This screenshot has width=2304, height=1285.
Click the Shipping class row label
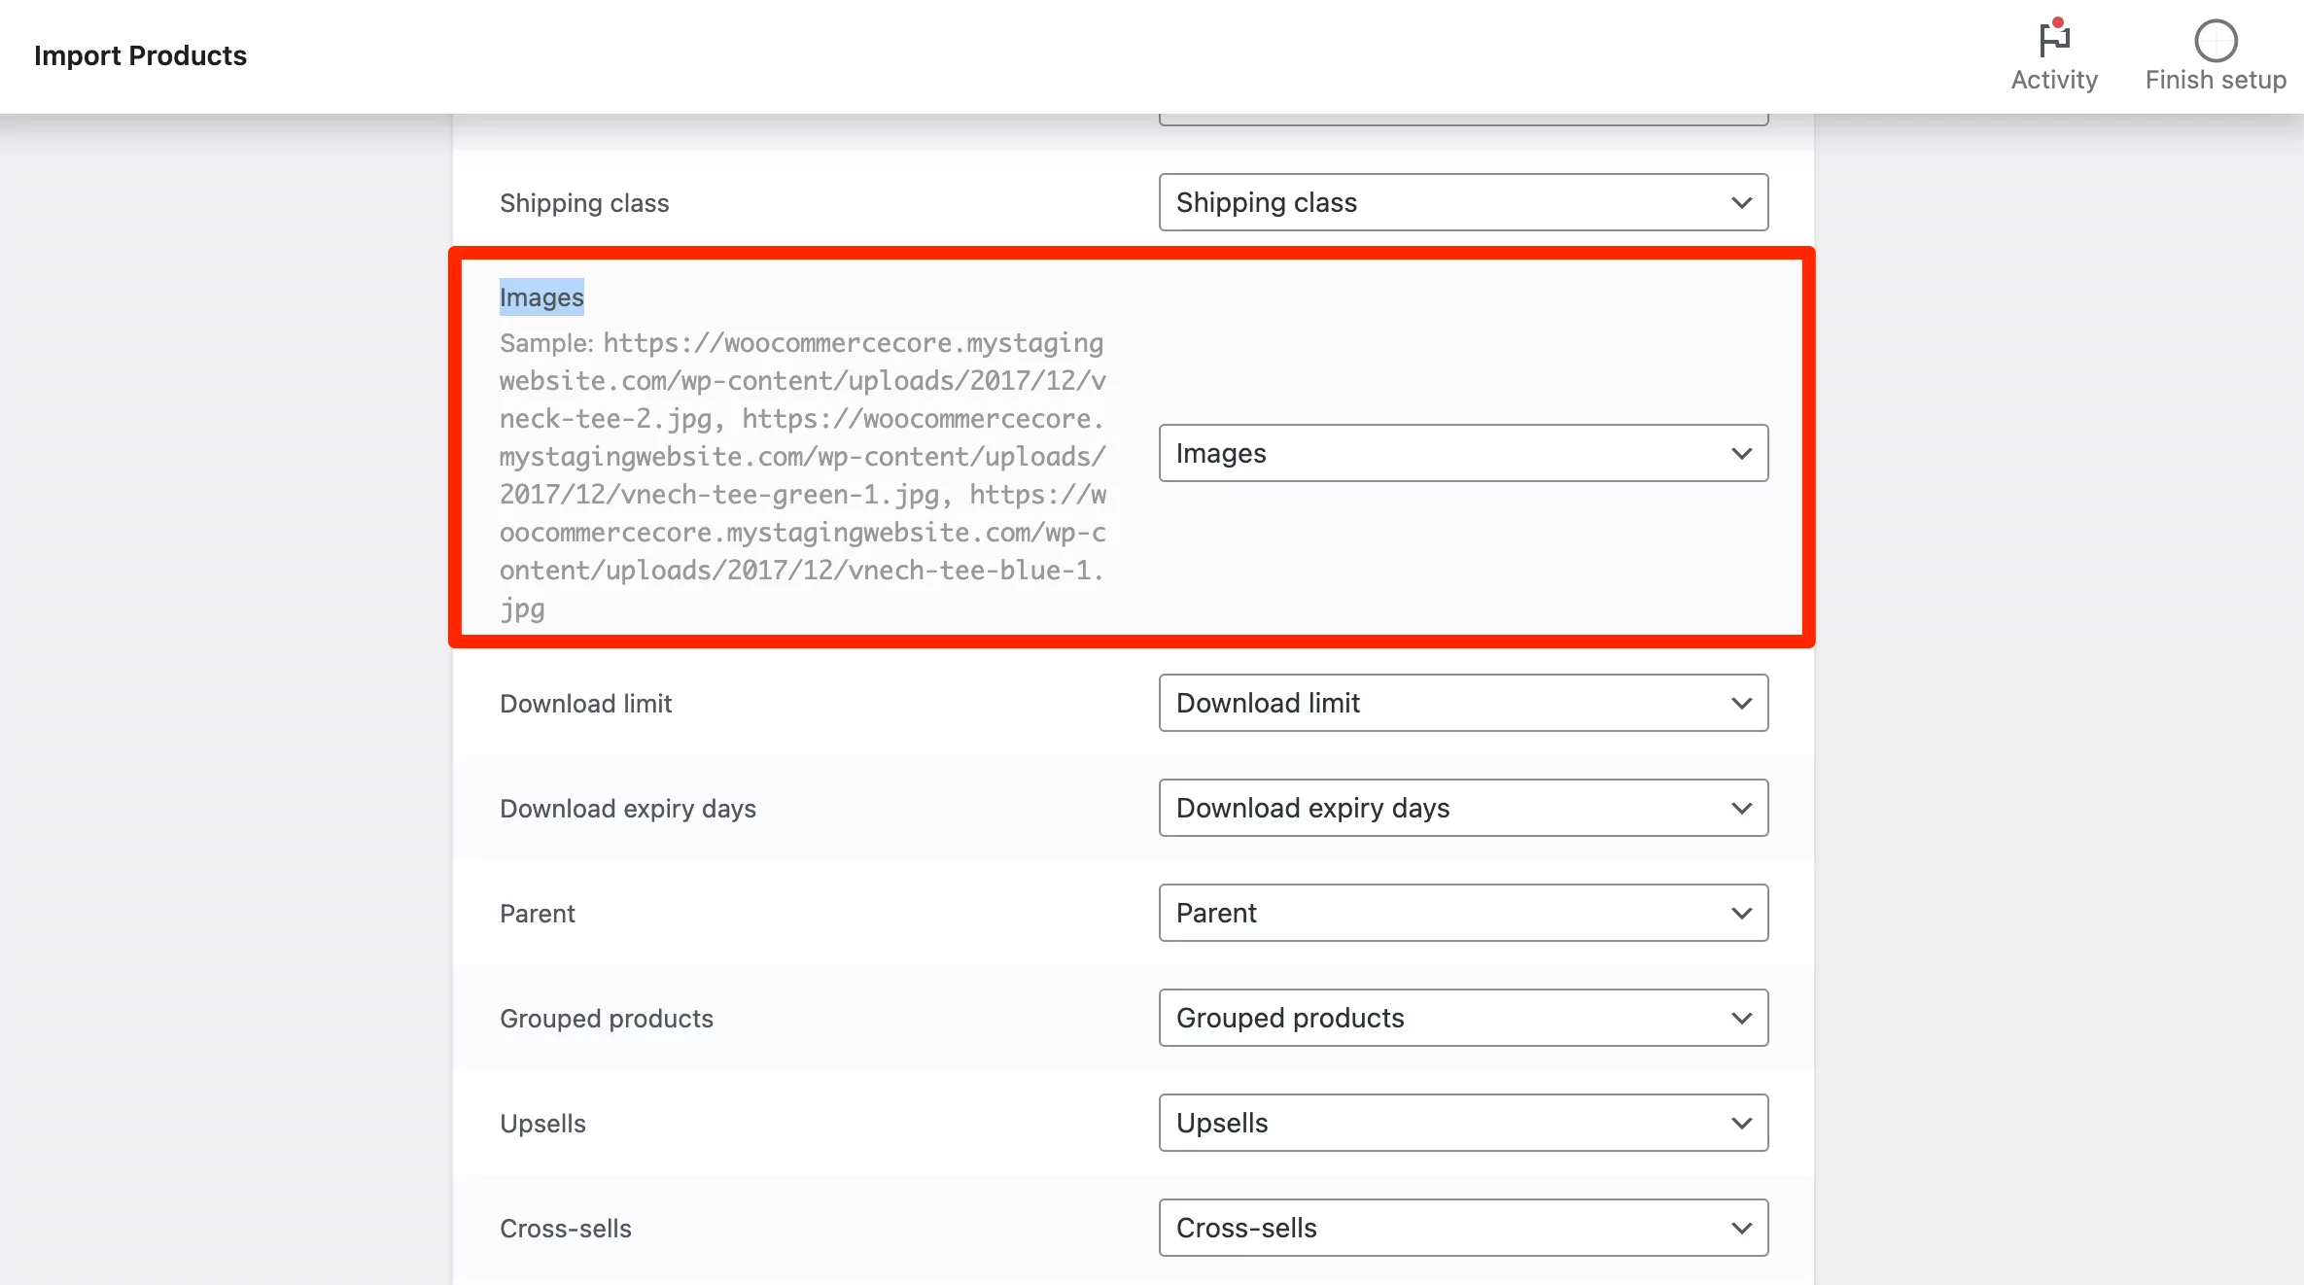583,203
